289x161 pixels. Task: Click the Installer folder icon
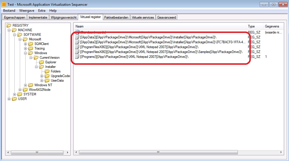pyautogui.click(x=42, y=67)
